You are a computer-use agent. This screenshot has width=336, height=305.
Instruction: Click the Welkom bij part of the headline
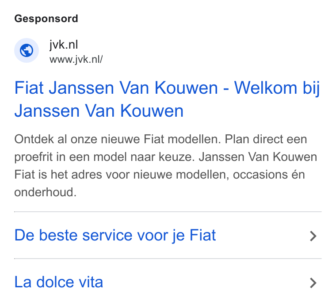(277, 88)
